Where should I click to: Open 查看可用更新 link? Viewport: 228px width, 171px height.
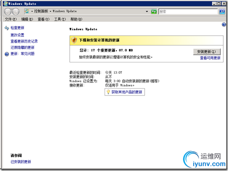(x=210, y=58)
